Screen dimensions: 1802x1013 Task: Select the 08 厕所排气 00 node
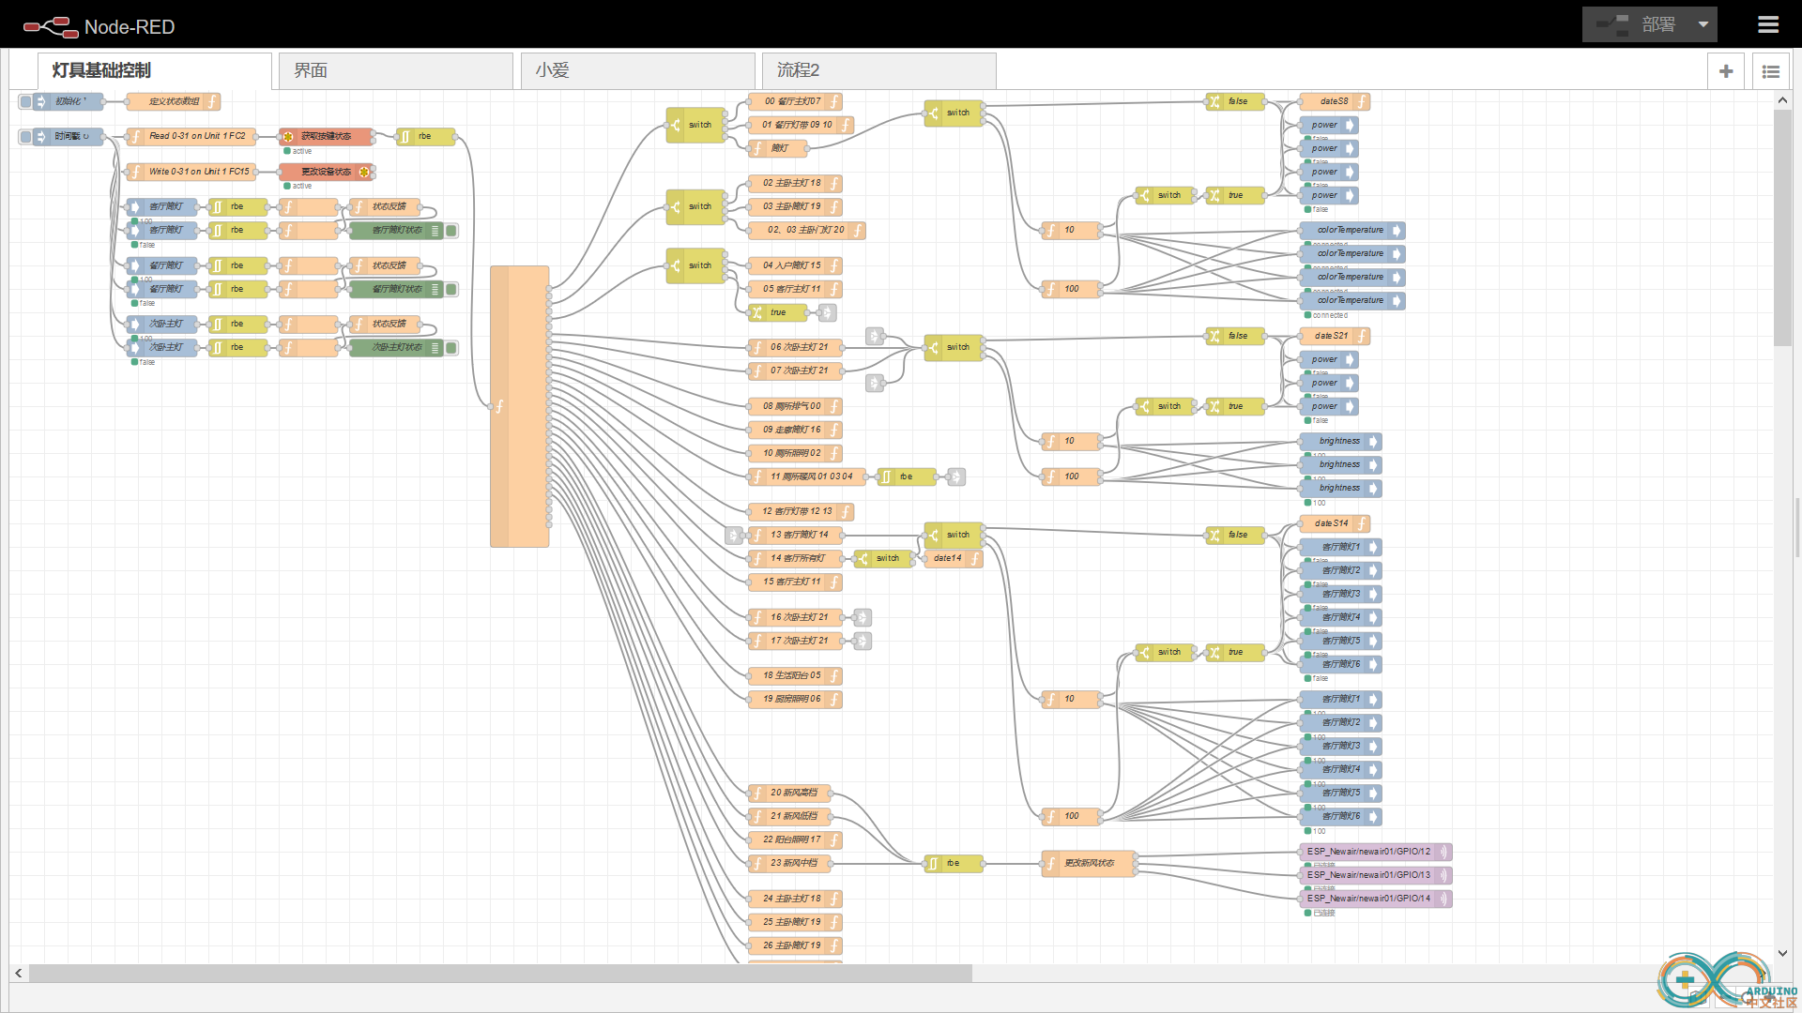coord(795,406)
